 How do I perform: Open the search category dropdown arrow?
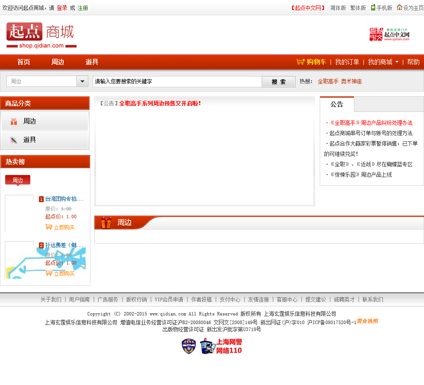[x=83, y=81]
